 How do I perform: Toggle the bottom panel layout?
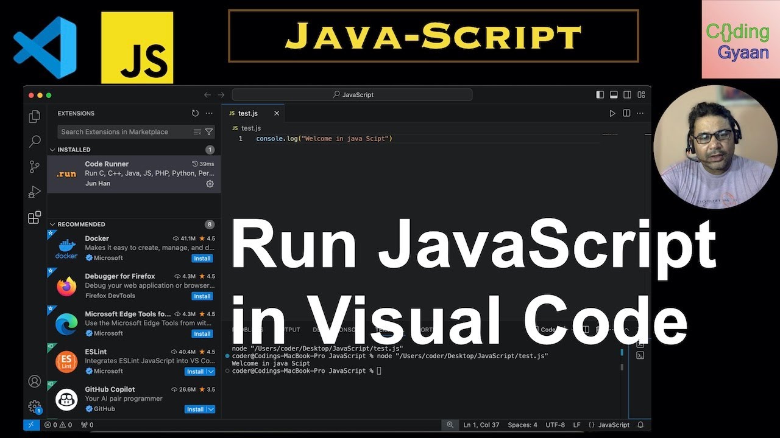click(x=614, y=95)
